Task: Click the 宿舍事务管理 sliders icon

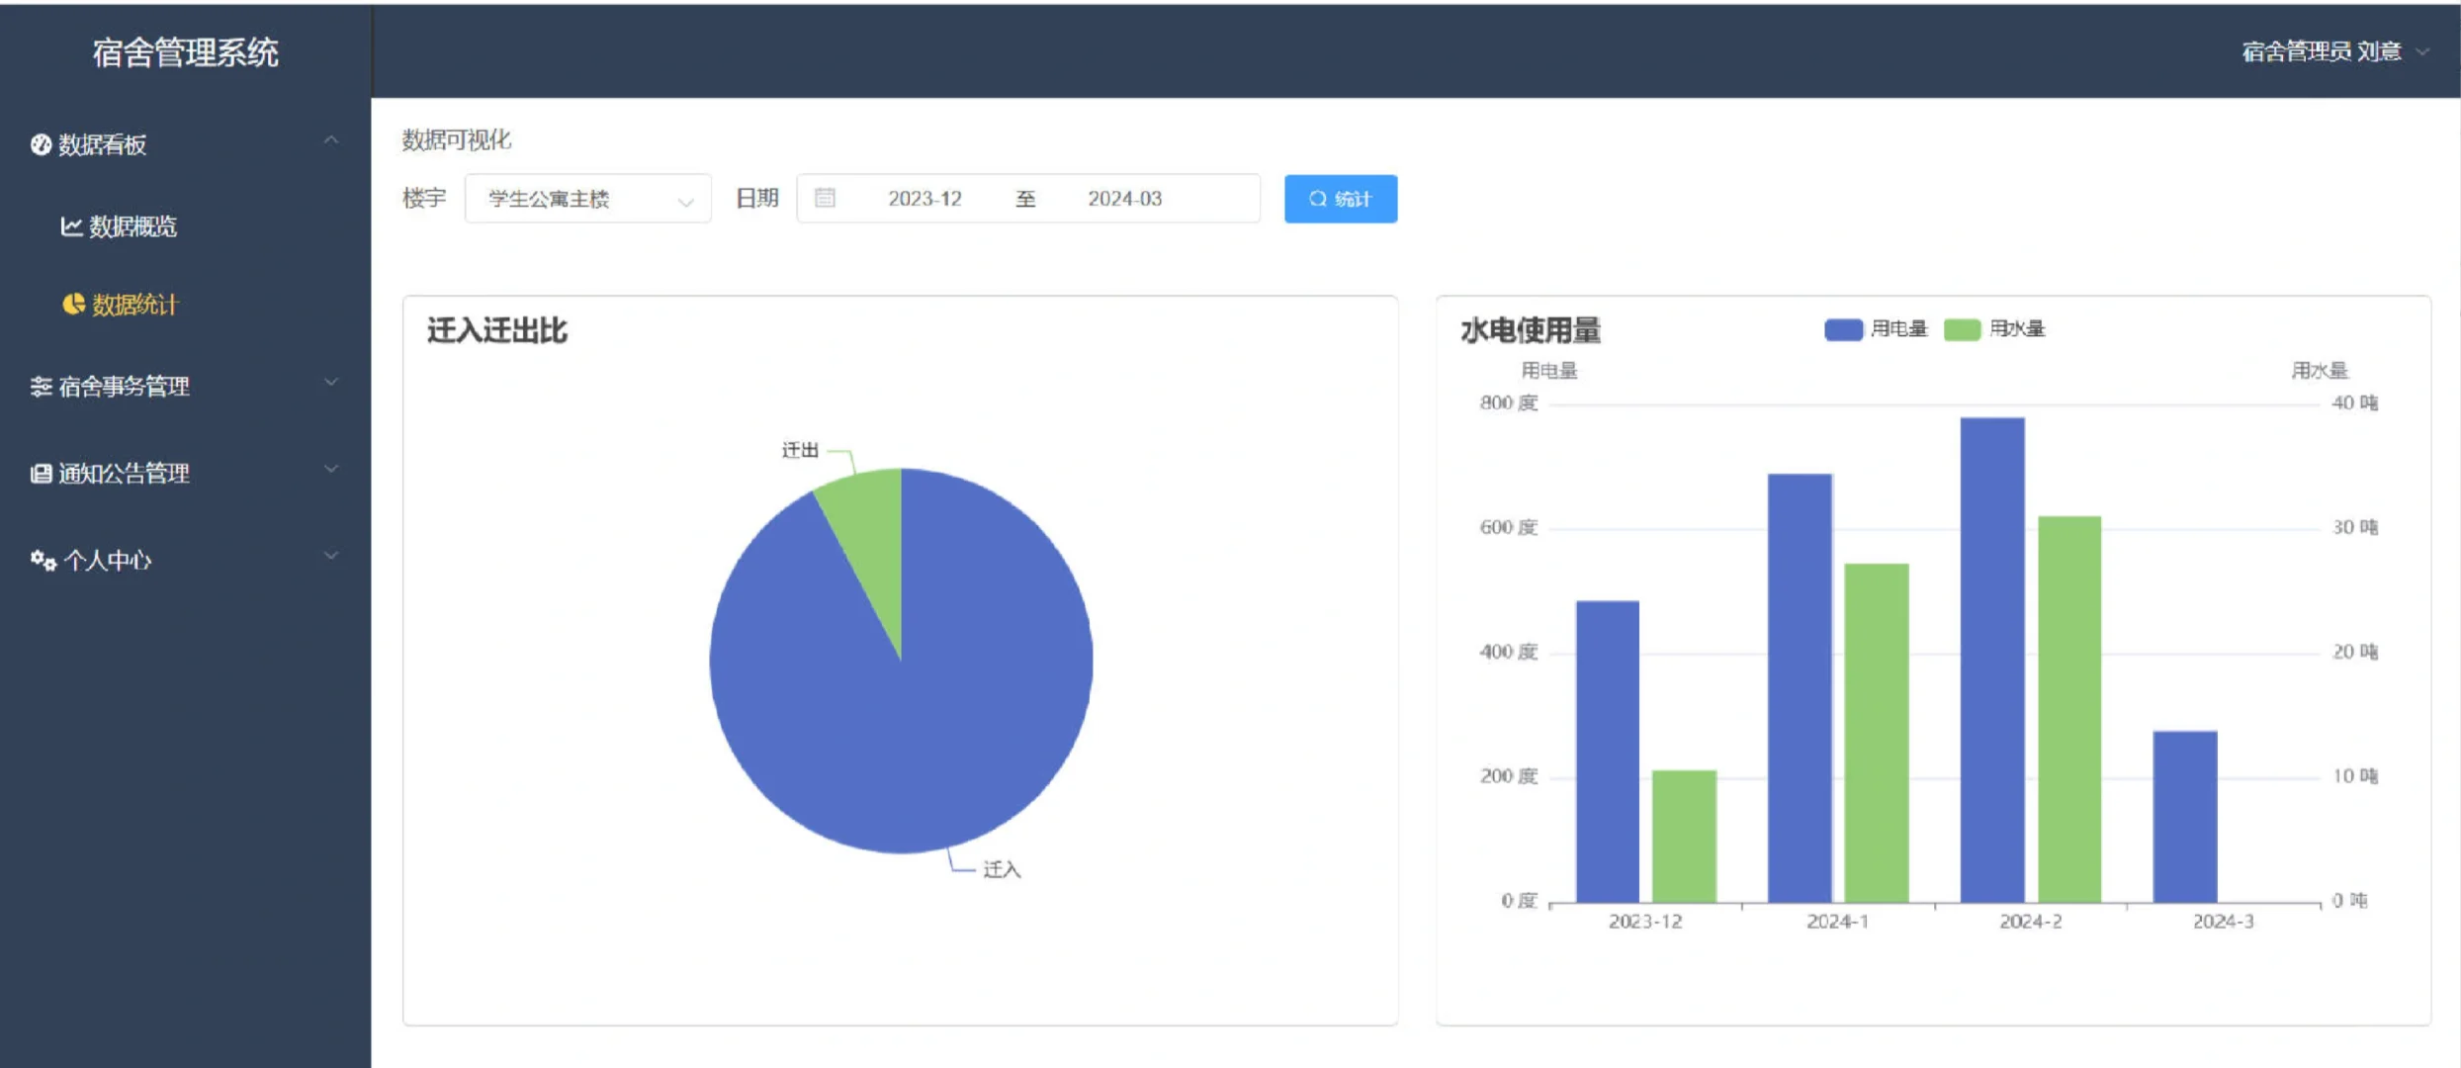Action: pos(41,387)
